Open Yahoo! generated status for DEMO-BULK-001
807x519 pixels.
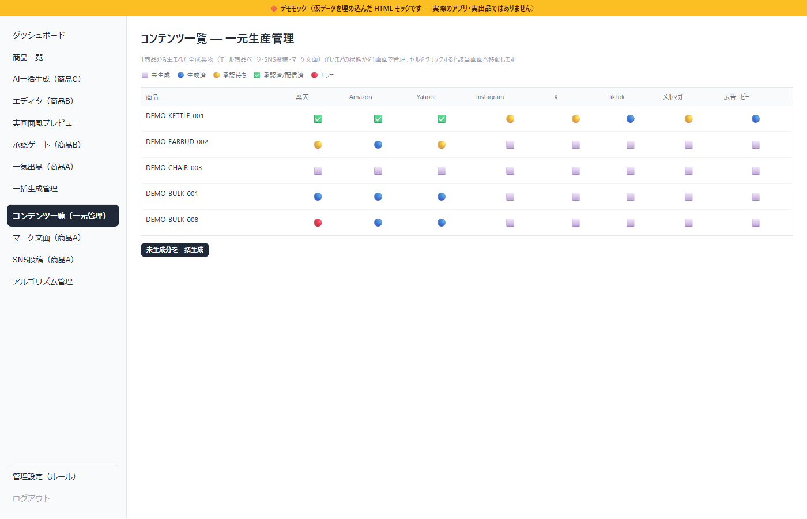coord(442,197)
